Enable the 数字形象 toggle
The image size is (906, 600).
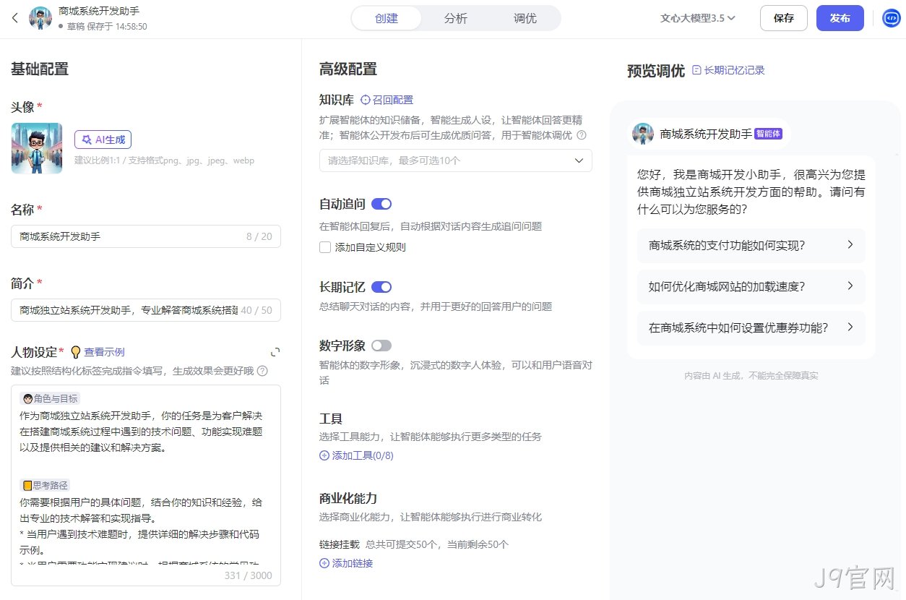point(381,346)
